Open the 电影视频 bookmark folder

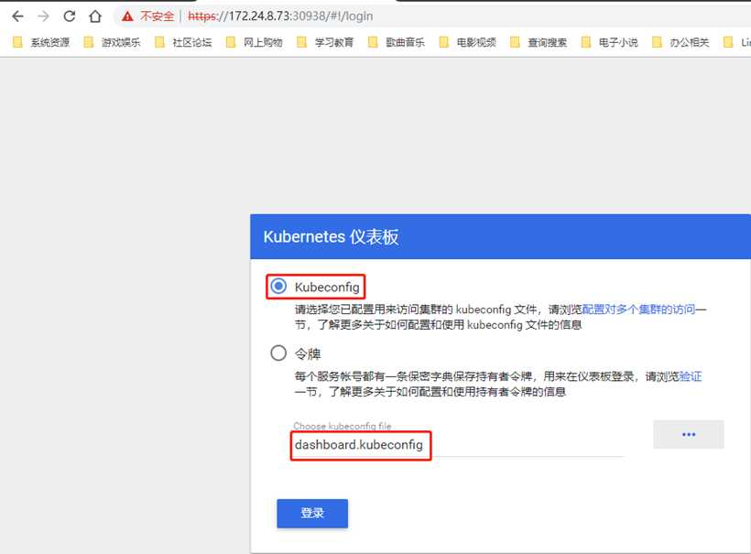pos(467,42)
